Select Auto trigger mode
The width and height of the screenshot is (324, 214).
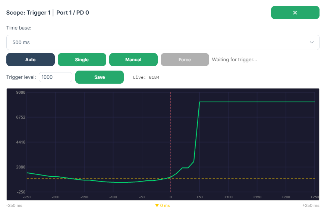pyautogui.click(x=31, y=60)
